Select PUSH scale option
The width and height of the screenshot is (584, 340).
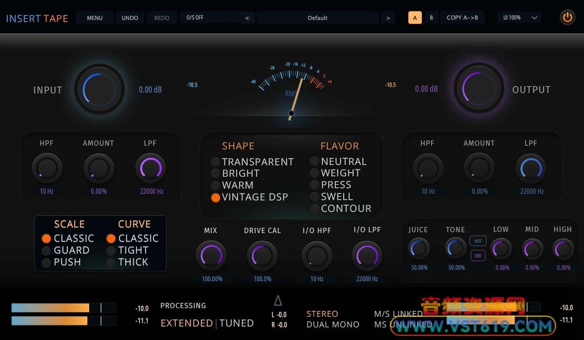[61, 262]
